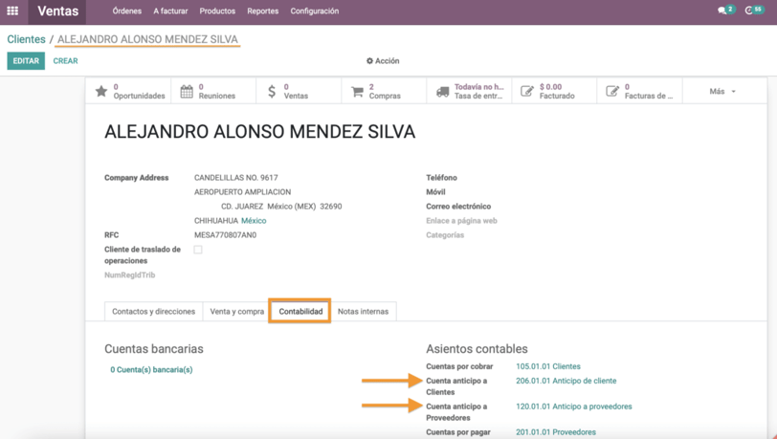
Task: Click the Asientos contables heading
Action: pyautogui.click(x=477, y=349)
